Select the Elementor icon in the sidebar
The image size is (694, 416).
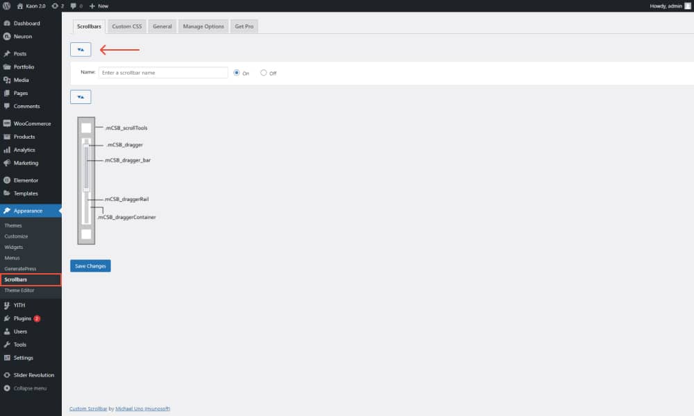[8, 180]
